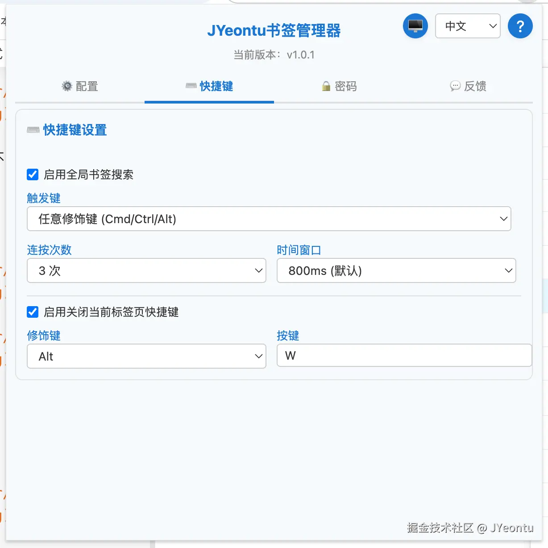
Task: Open the help question mark button
Action: 520,26
